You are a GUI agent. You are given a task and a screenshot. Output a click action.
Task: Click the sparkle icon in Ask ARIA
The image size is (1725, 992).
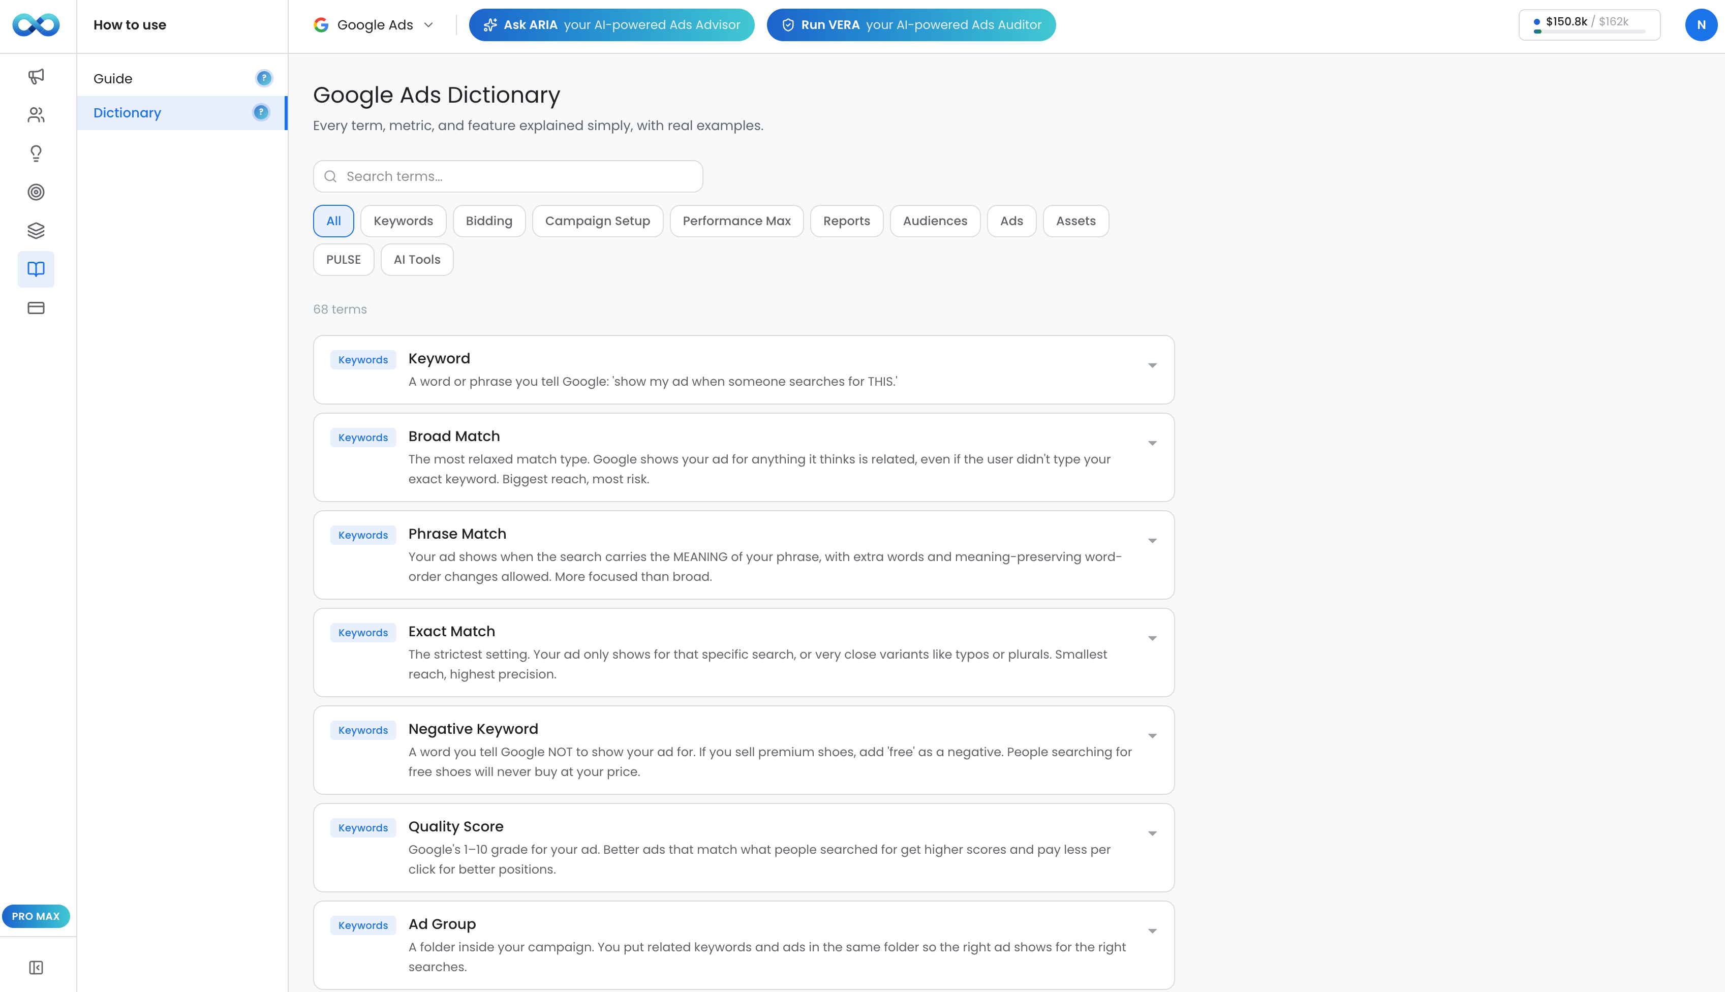(x=490, y=25)
